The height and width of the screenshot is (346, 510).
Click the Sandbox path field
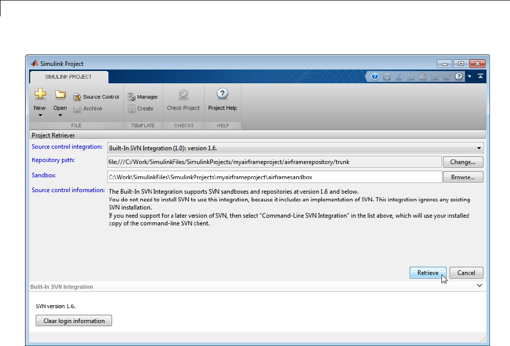click(275, 177)
